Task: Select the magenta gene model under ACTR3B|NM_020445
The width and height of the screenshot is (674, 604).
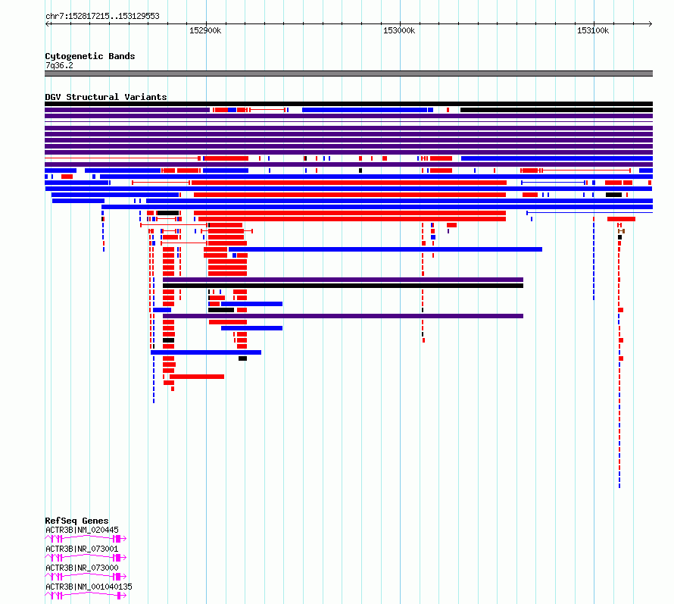Action: (86, 539)
